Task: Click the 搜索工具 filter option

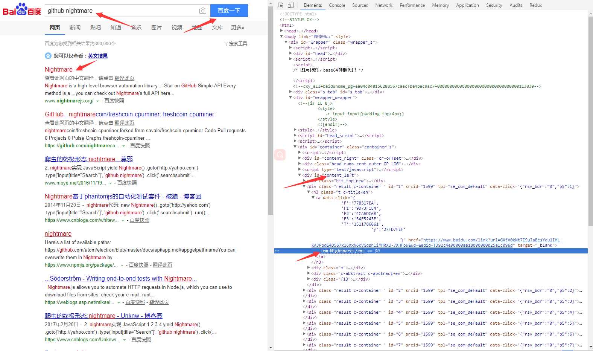Action: [236, 44]
